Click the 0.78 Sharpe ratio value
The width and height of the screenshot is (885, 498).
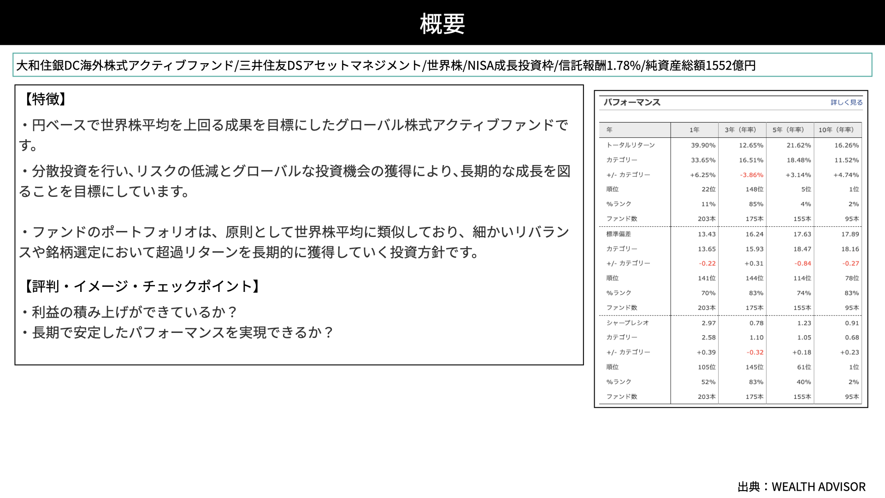756,323
